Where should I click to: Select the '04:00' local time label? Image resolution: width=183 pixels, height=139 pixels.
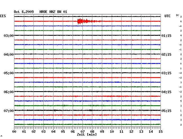tap(9, 55)
